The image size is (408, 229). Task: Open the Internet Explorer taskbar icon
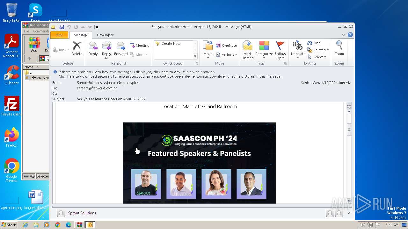coord(25,225)
